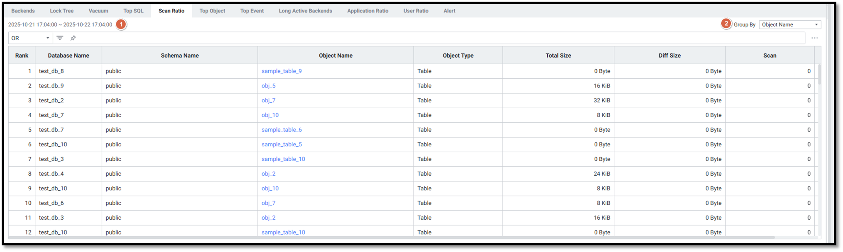Open sample_table_6 link in row 5
The width and height of the screenshot is (843, 252).
point(282,130)
